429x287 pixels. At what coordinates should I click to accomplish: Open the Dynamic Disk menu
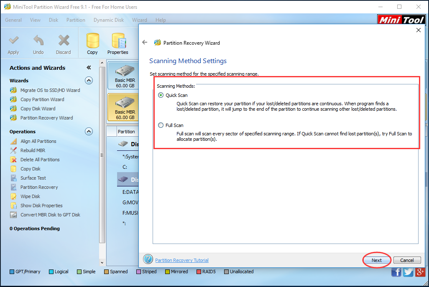click(x=109, y=20)
